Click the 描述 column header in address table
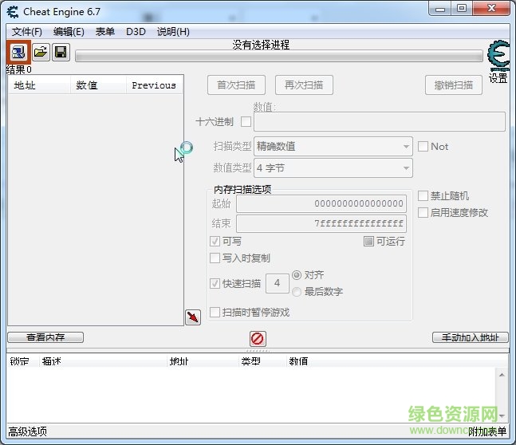Image resolution: width=516 pixels, height=445 pixels. point(103,361)
